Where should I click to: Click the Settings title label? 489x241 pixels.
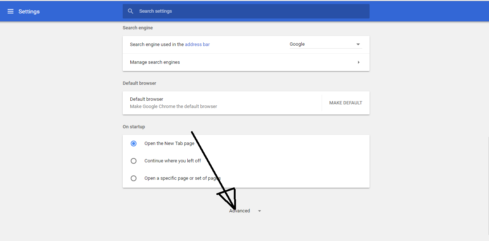(29, 11)
